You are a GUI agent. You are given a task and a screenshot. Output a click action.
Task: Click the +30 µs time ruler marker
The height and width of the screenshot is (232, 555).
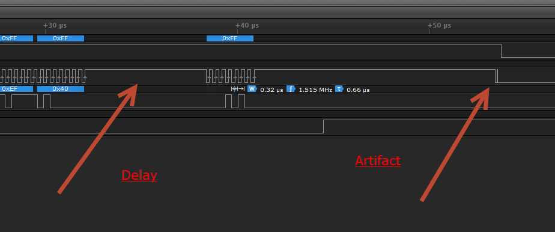(55, 25)
